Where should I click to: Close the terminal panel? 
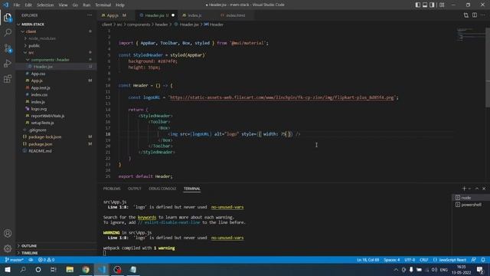point(484,189)
